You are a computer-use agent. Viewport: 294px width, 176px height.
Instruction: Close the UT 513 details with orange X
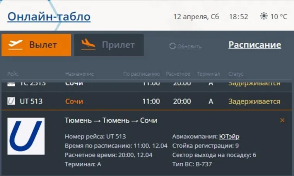tap(282, 120)
